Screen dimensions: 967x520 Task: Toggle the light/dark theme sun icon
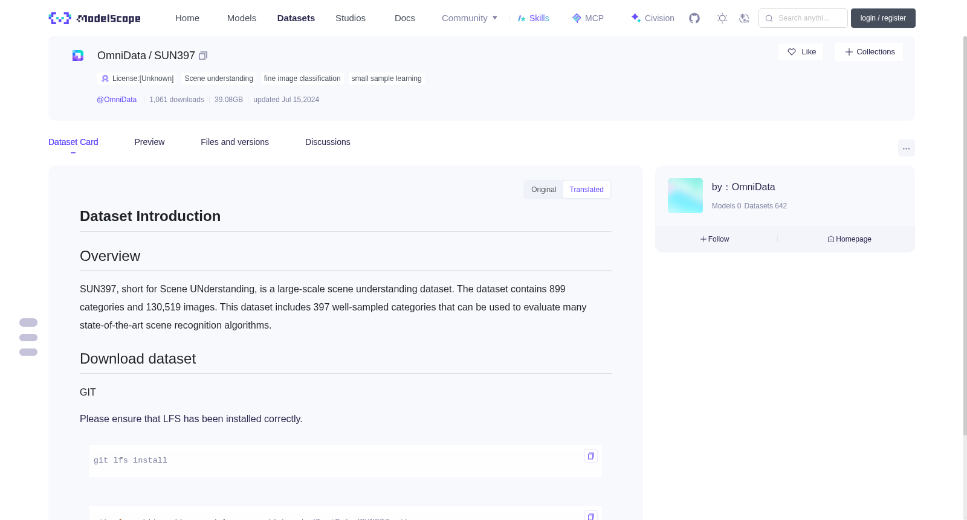coord(722,18)
